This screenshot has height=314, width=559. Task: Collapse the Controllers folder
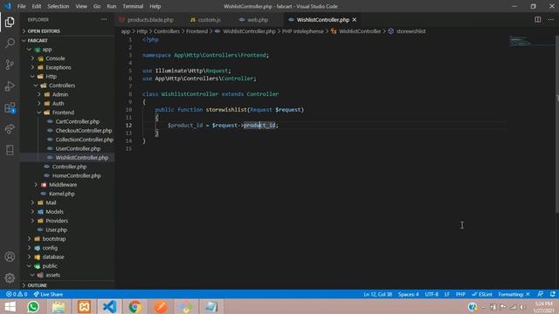pos(62,85)
